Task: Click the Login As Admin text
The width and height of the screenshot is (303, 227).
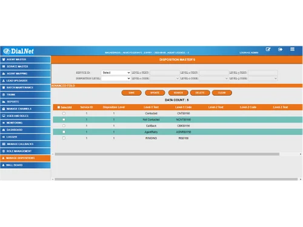Action: tap(249, 53)
